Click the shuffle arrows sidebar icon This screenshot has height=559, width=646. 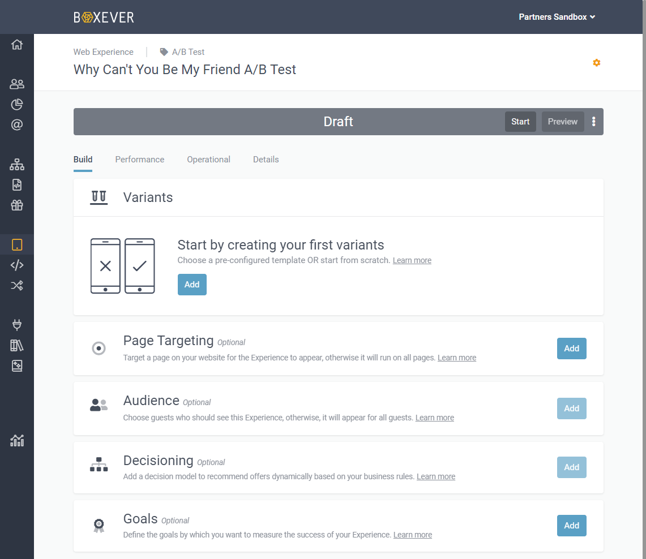(x=17, y=285)
